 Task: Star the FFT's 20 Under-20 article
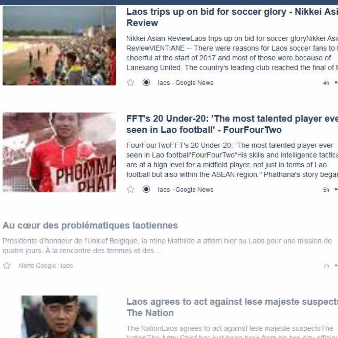click(130, 189)
